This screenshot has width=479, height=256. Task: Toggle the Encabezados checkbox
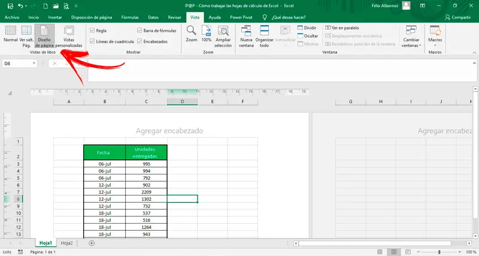coord(140,41)
